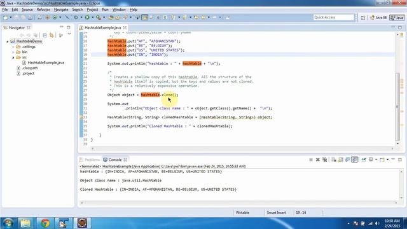Switch to the Problems tab
Image resolution: width=407 pixels, height=229 pixels.
[x=90, y=160]
